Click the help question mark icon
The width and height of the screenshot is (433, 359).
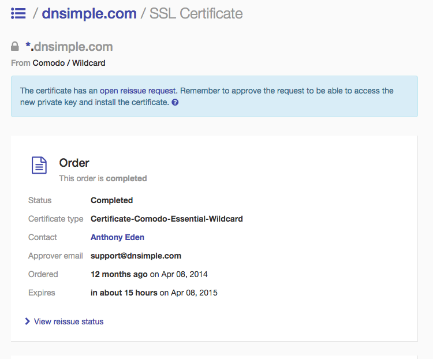coord(175,103)
